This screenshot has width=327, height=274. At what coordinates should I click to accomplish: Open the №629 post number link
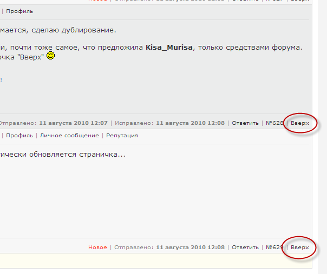point(274,248)
